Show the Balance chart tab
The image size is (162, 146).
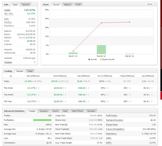click(x=68, y=5)
